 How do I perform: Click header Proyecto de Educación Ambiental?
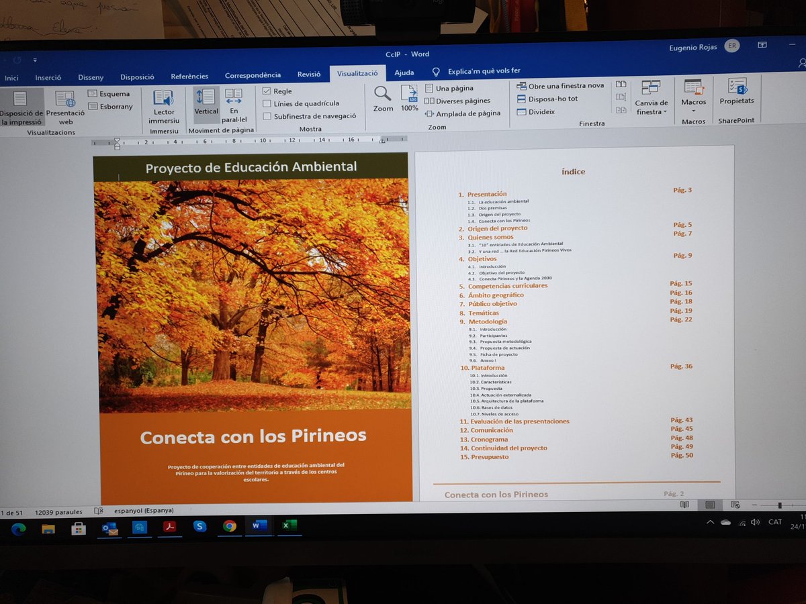(x=251, y=167)
